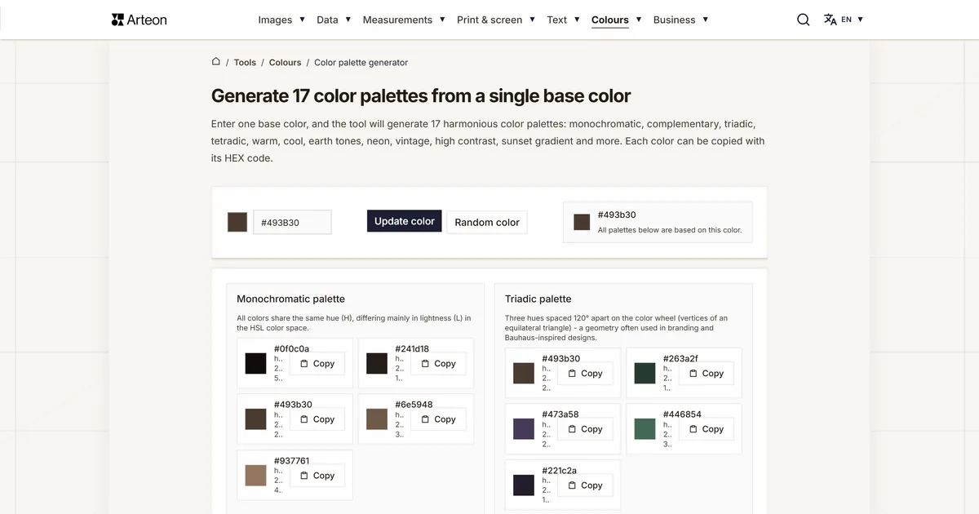
Task: Copy triadic color #221c2a
Action: point(585,485)
